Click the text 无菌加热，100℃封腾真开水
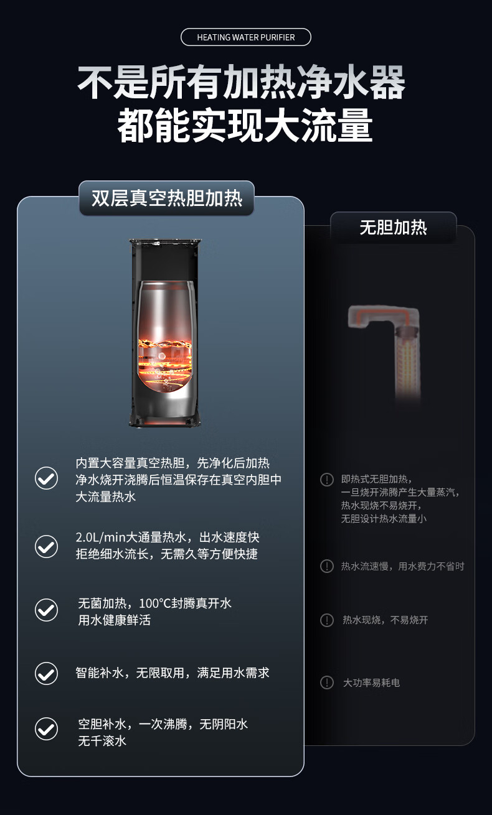The height and width of the screenshot is (815, 492). (155, 603)
